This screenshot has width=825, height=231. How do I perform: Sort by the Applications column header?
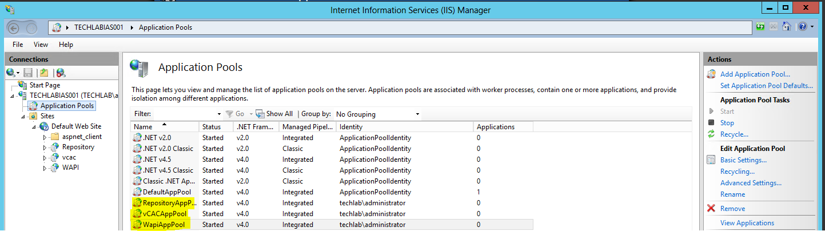coord(503,126)
